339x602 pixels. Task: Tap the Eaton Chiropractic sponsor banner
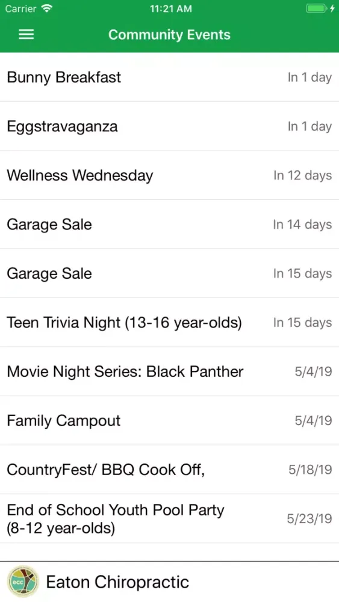(x=169, y=582)
